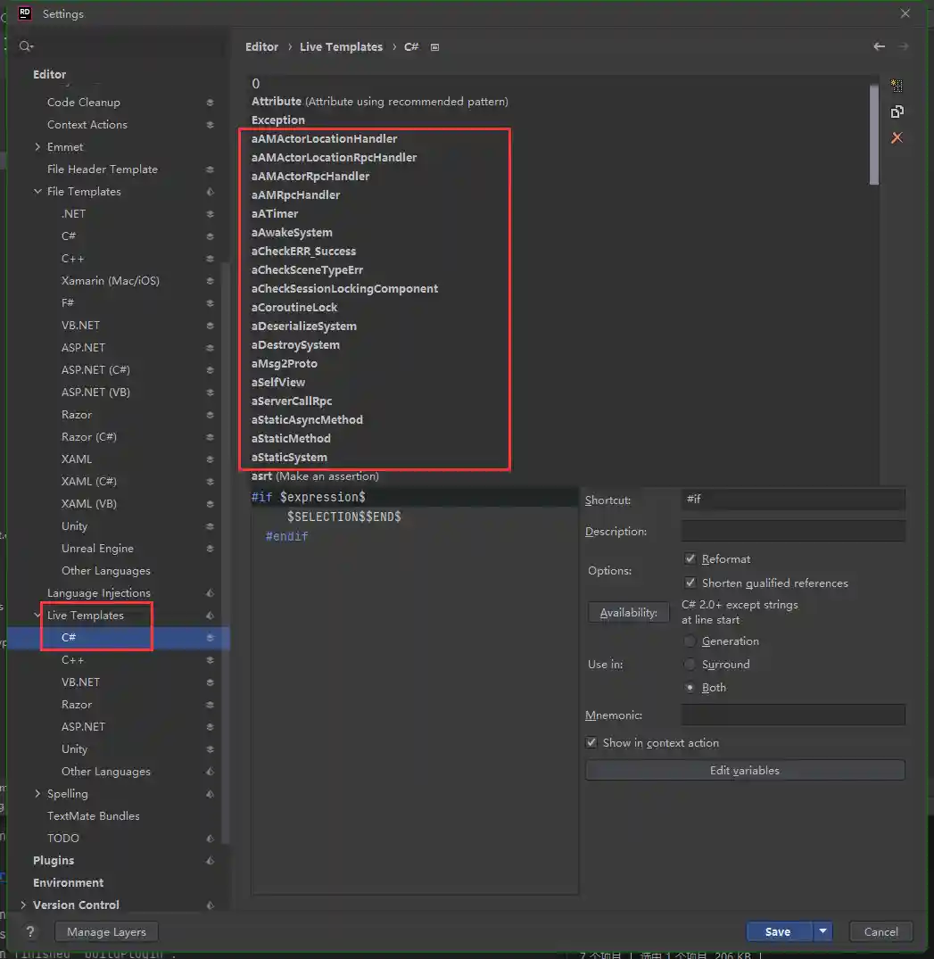Toggle Shorten qualified references checkbox
This screenshot has width=934, height=959.
click(x=690, y=583)
